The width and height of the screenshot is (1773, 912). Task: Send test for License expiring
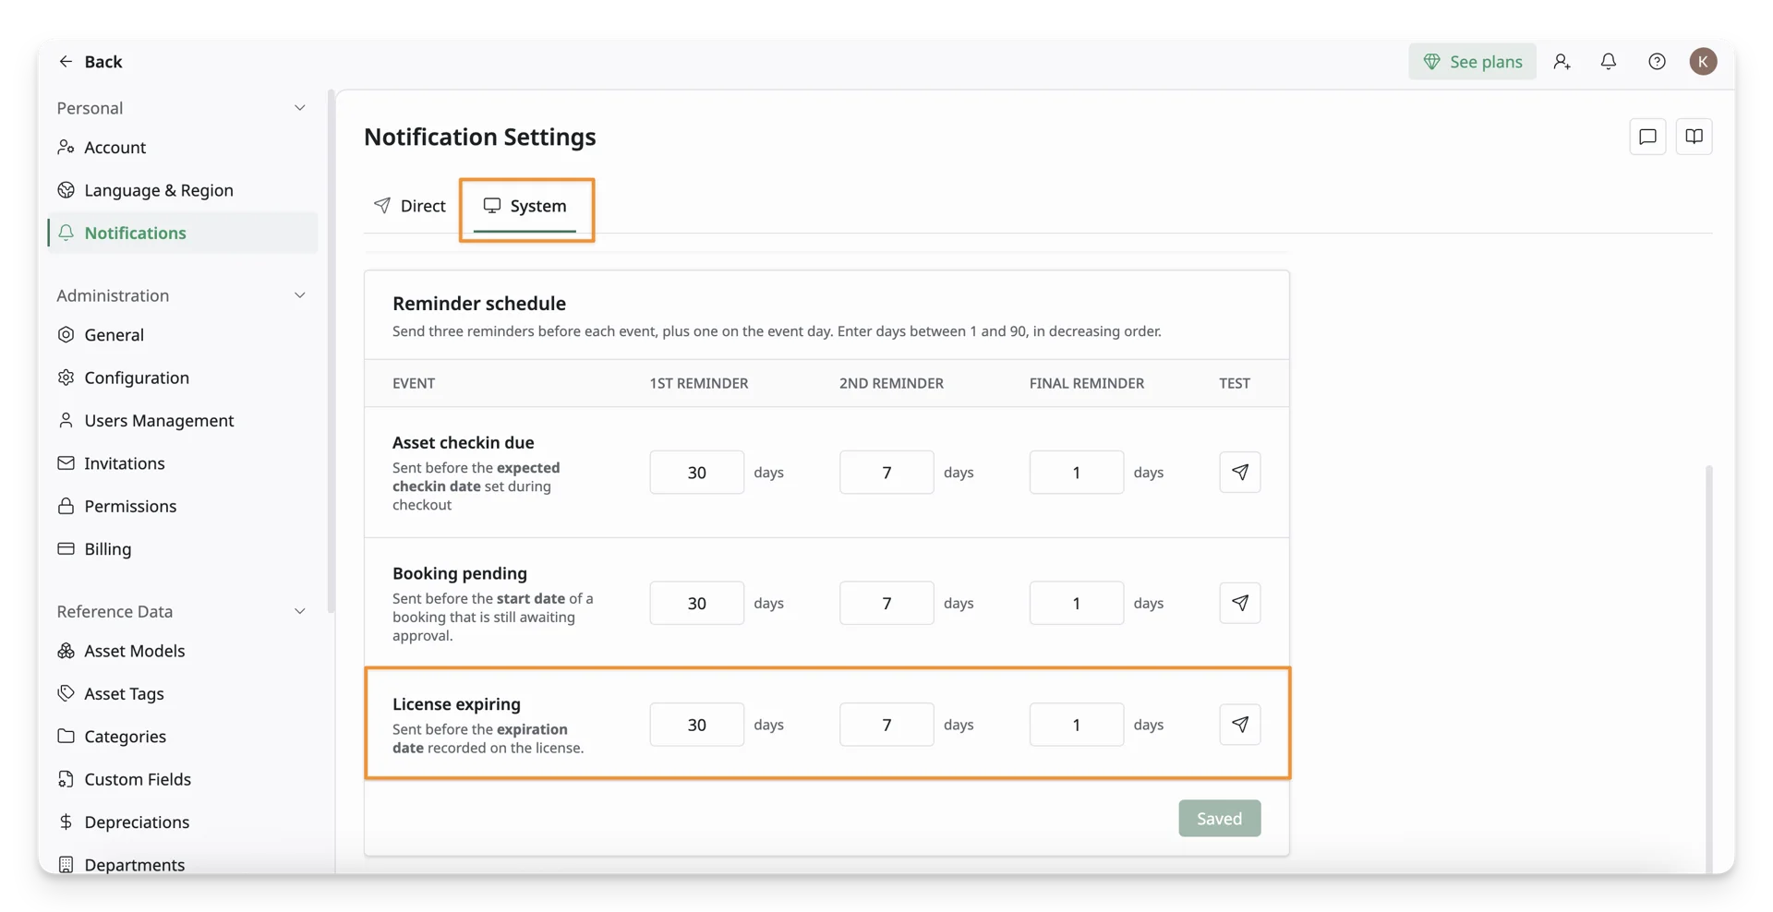point(1239,725)
